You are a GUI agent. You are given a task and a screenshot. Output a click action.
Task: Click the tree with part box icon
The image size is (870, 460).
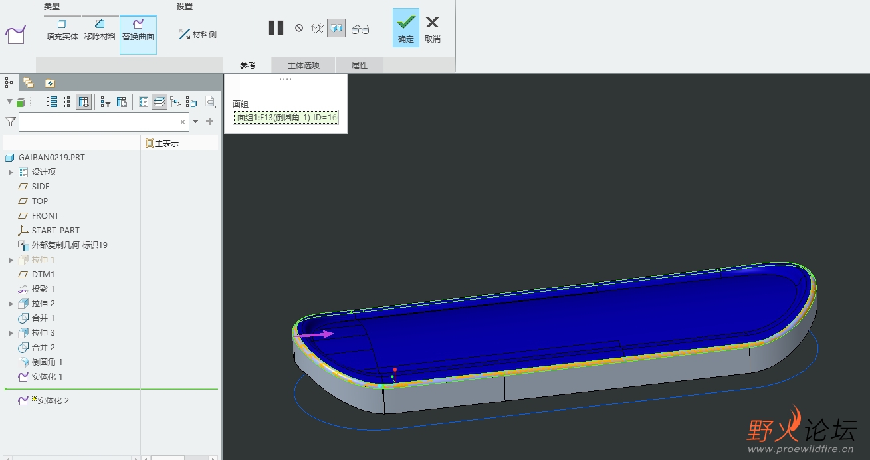pyautogui.click(x=191, y=102)
